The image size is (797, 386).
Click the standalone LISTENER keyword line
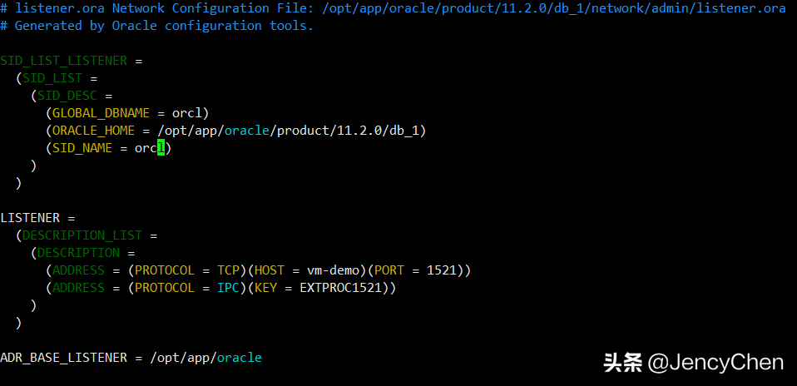tap(31, 218)
